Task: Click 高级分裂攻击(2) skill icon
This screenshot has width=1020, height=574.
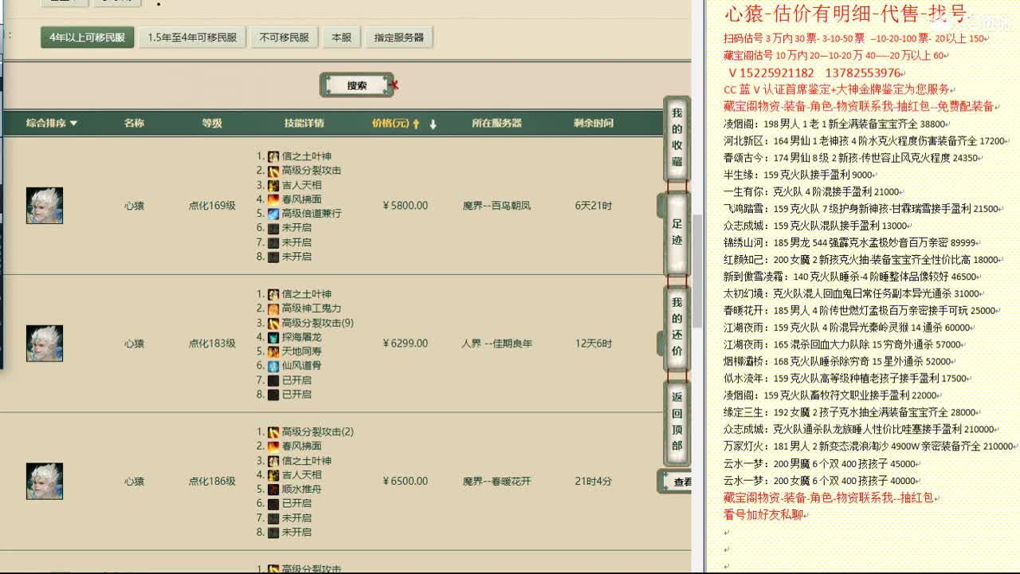Action: [273, 432]
